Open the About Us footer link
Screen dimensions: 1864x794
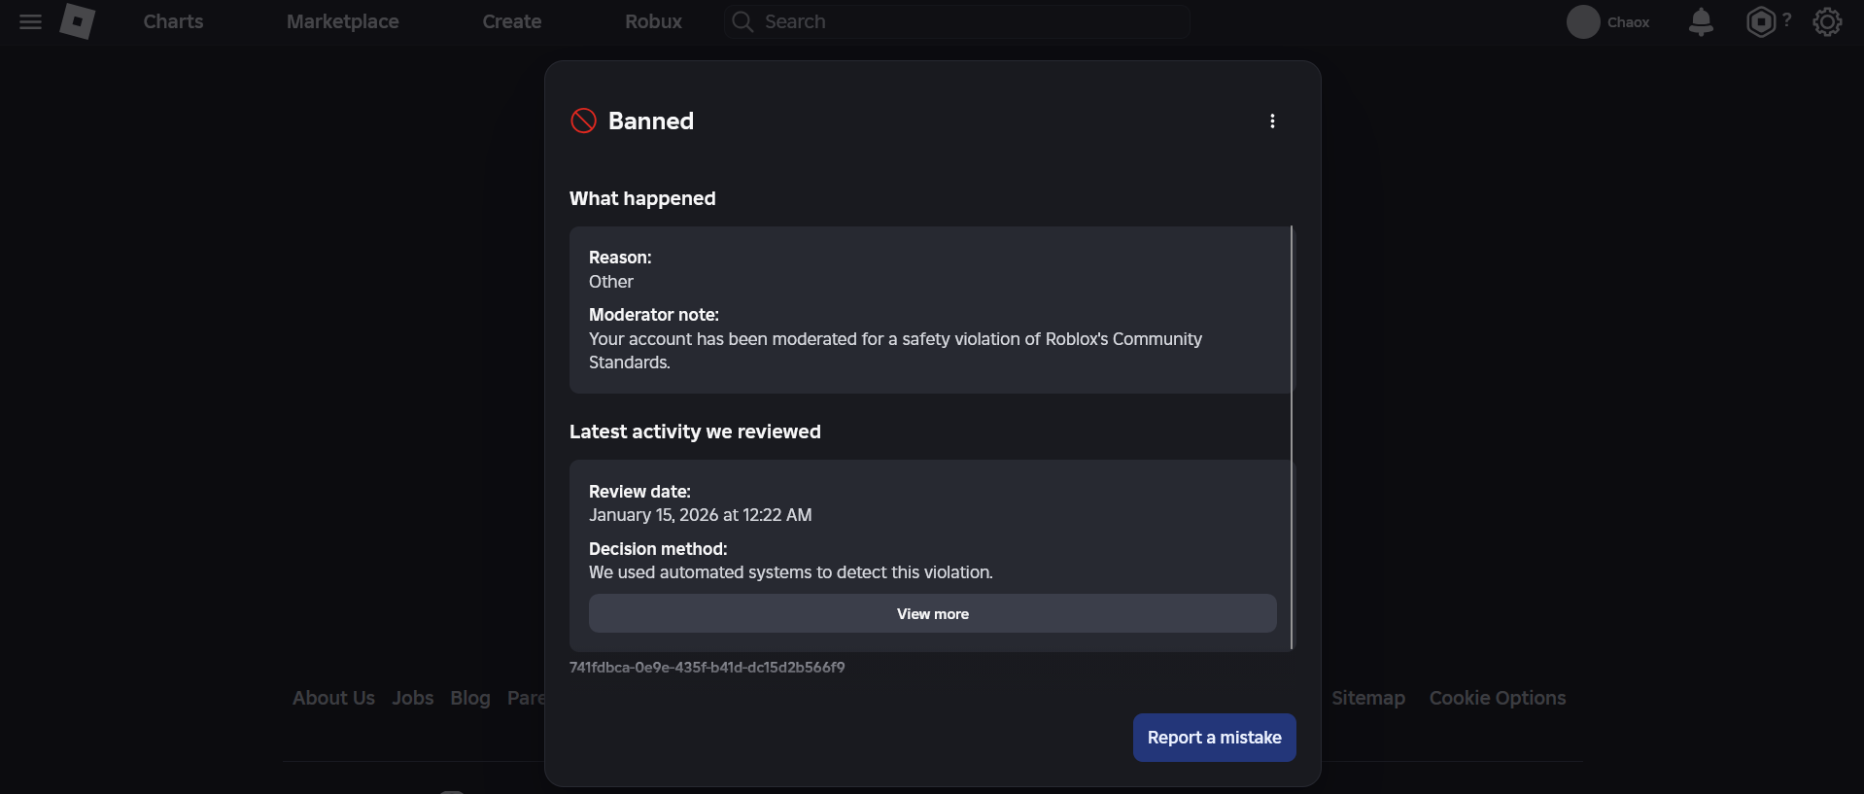[x=333, y=698]
